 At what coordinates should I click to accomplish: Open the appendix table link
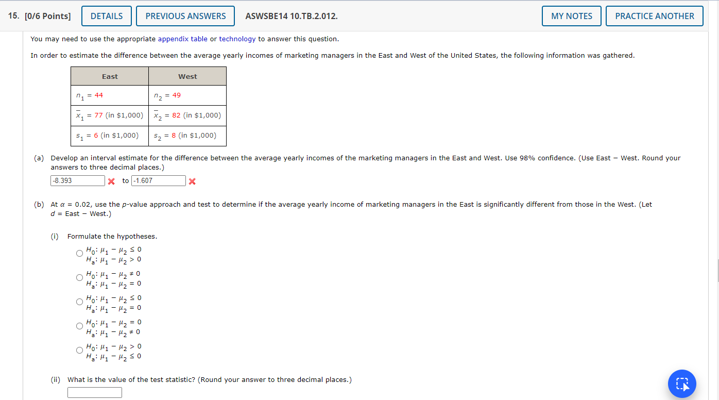(183, 39)
